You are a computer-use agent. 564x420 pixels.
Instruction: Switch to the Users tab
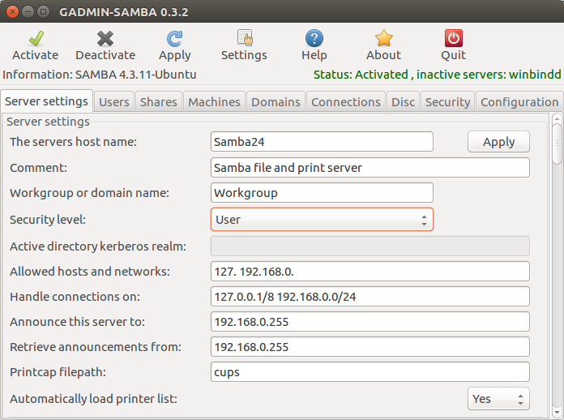pos(114,102)
